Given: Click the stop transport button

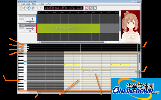Looking at the screenshot, I should coord(29,8).
